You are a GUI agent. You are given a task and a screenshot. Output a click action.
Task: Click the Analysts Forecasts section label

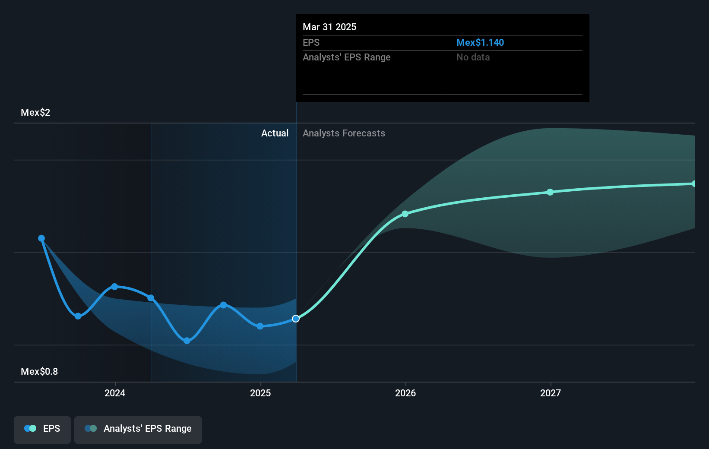[x=344, y=133]
